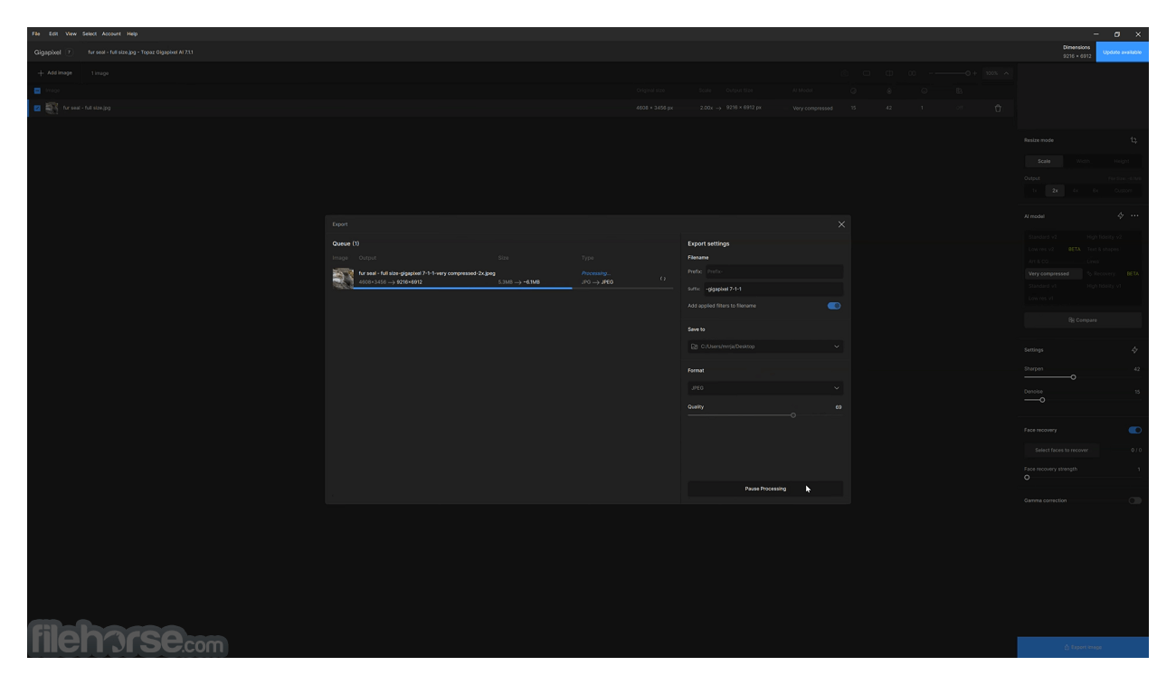Click the auto lightning icon next to Settings

tap(1134, 350)
